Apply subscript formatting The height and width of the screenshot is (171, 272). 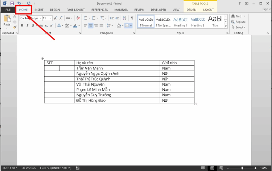46,26
